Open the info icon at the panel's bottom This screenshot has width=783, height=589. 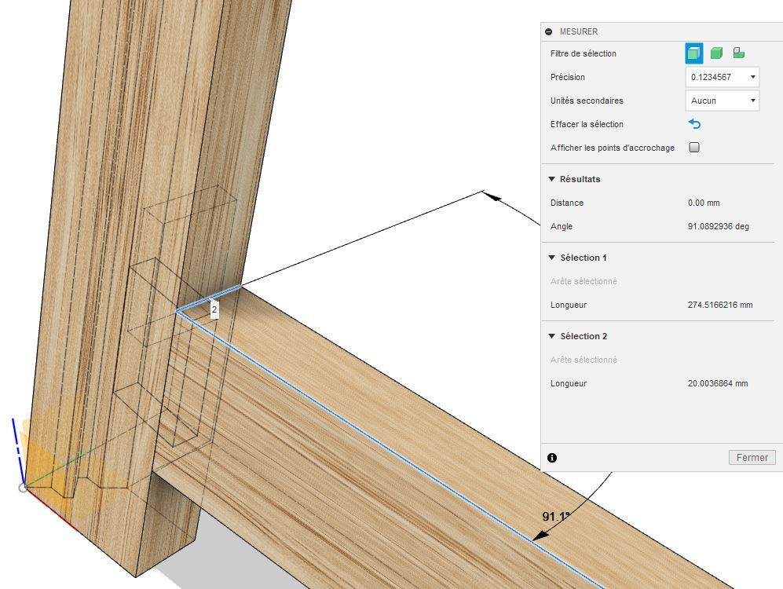click(552, 457)
